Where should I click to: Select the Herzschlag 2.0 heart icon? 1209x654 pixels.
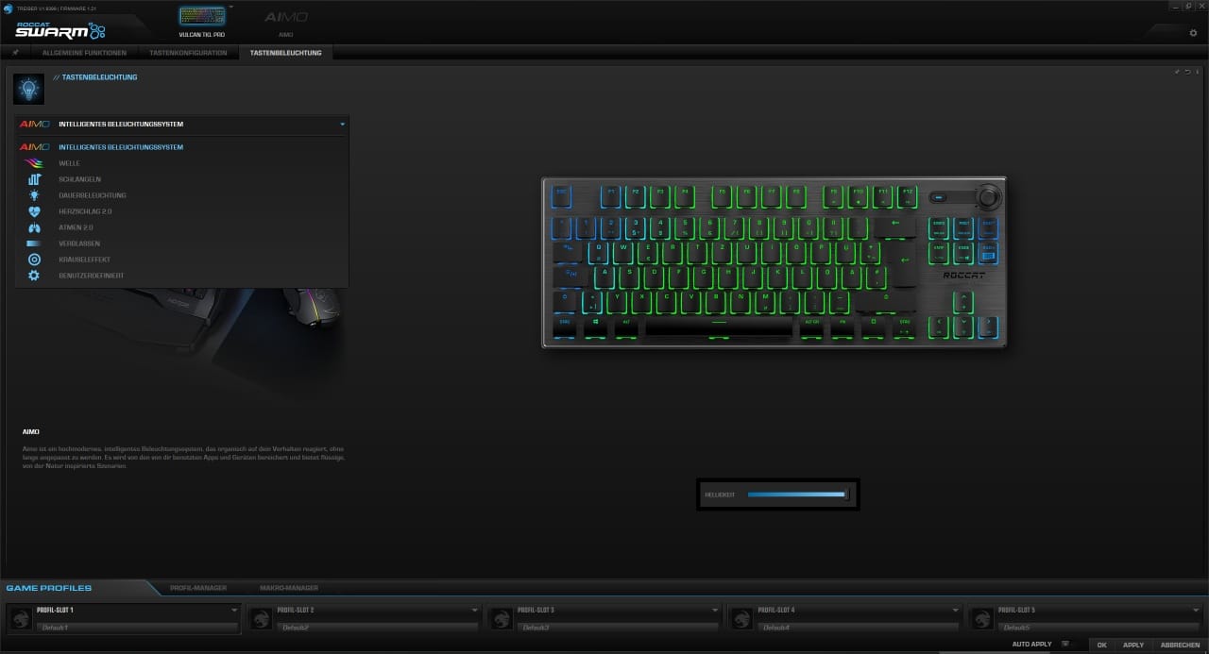click(x=34, y=211)
